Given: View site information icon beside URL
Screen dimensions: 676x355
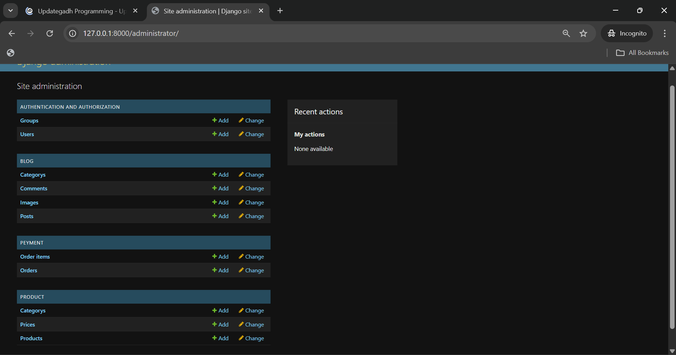Looking at the screenshot, I should coord(73,33).
